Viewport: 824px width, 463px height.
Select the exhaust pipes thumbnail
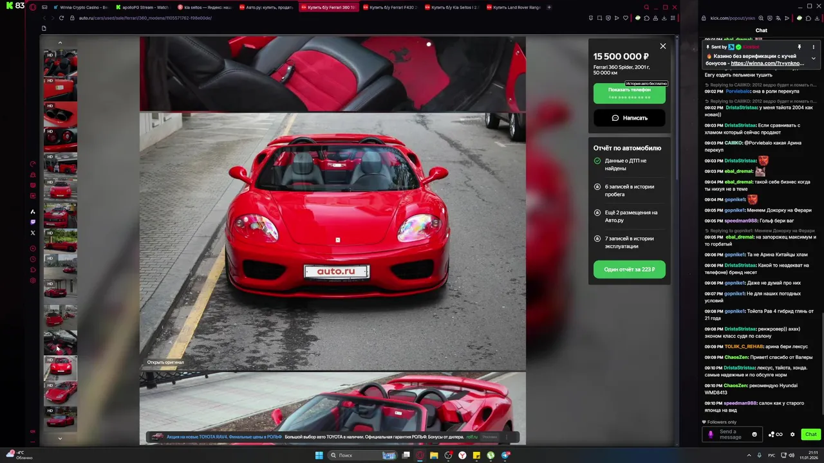(60, 114)
